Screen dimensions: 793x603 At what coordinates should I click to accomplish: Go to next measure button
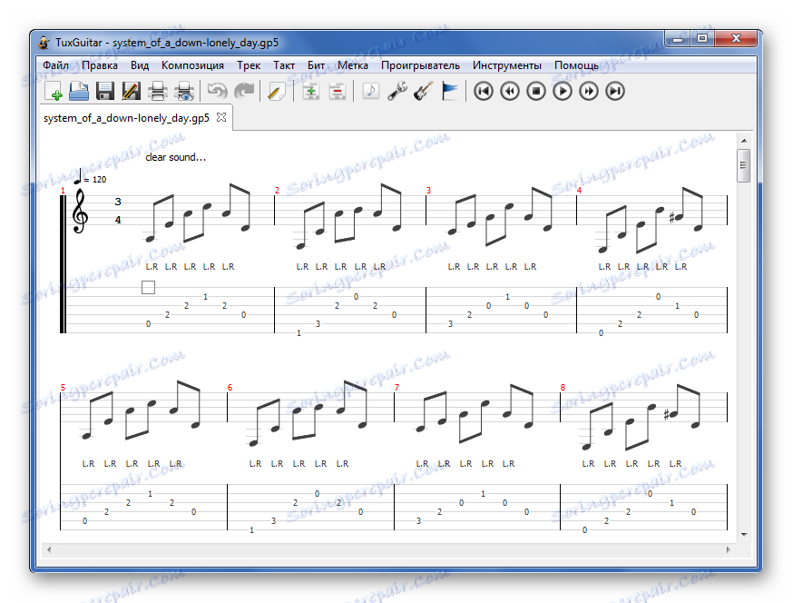point(589,92)
